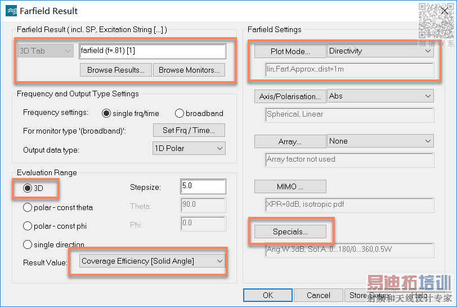Choose polar - const theta range
This screenshot has width=457, height=307.
coord(58,207)
